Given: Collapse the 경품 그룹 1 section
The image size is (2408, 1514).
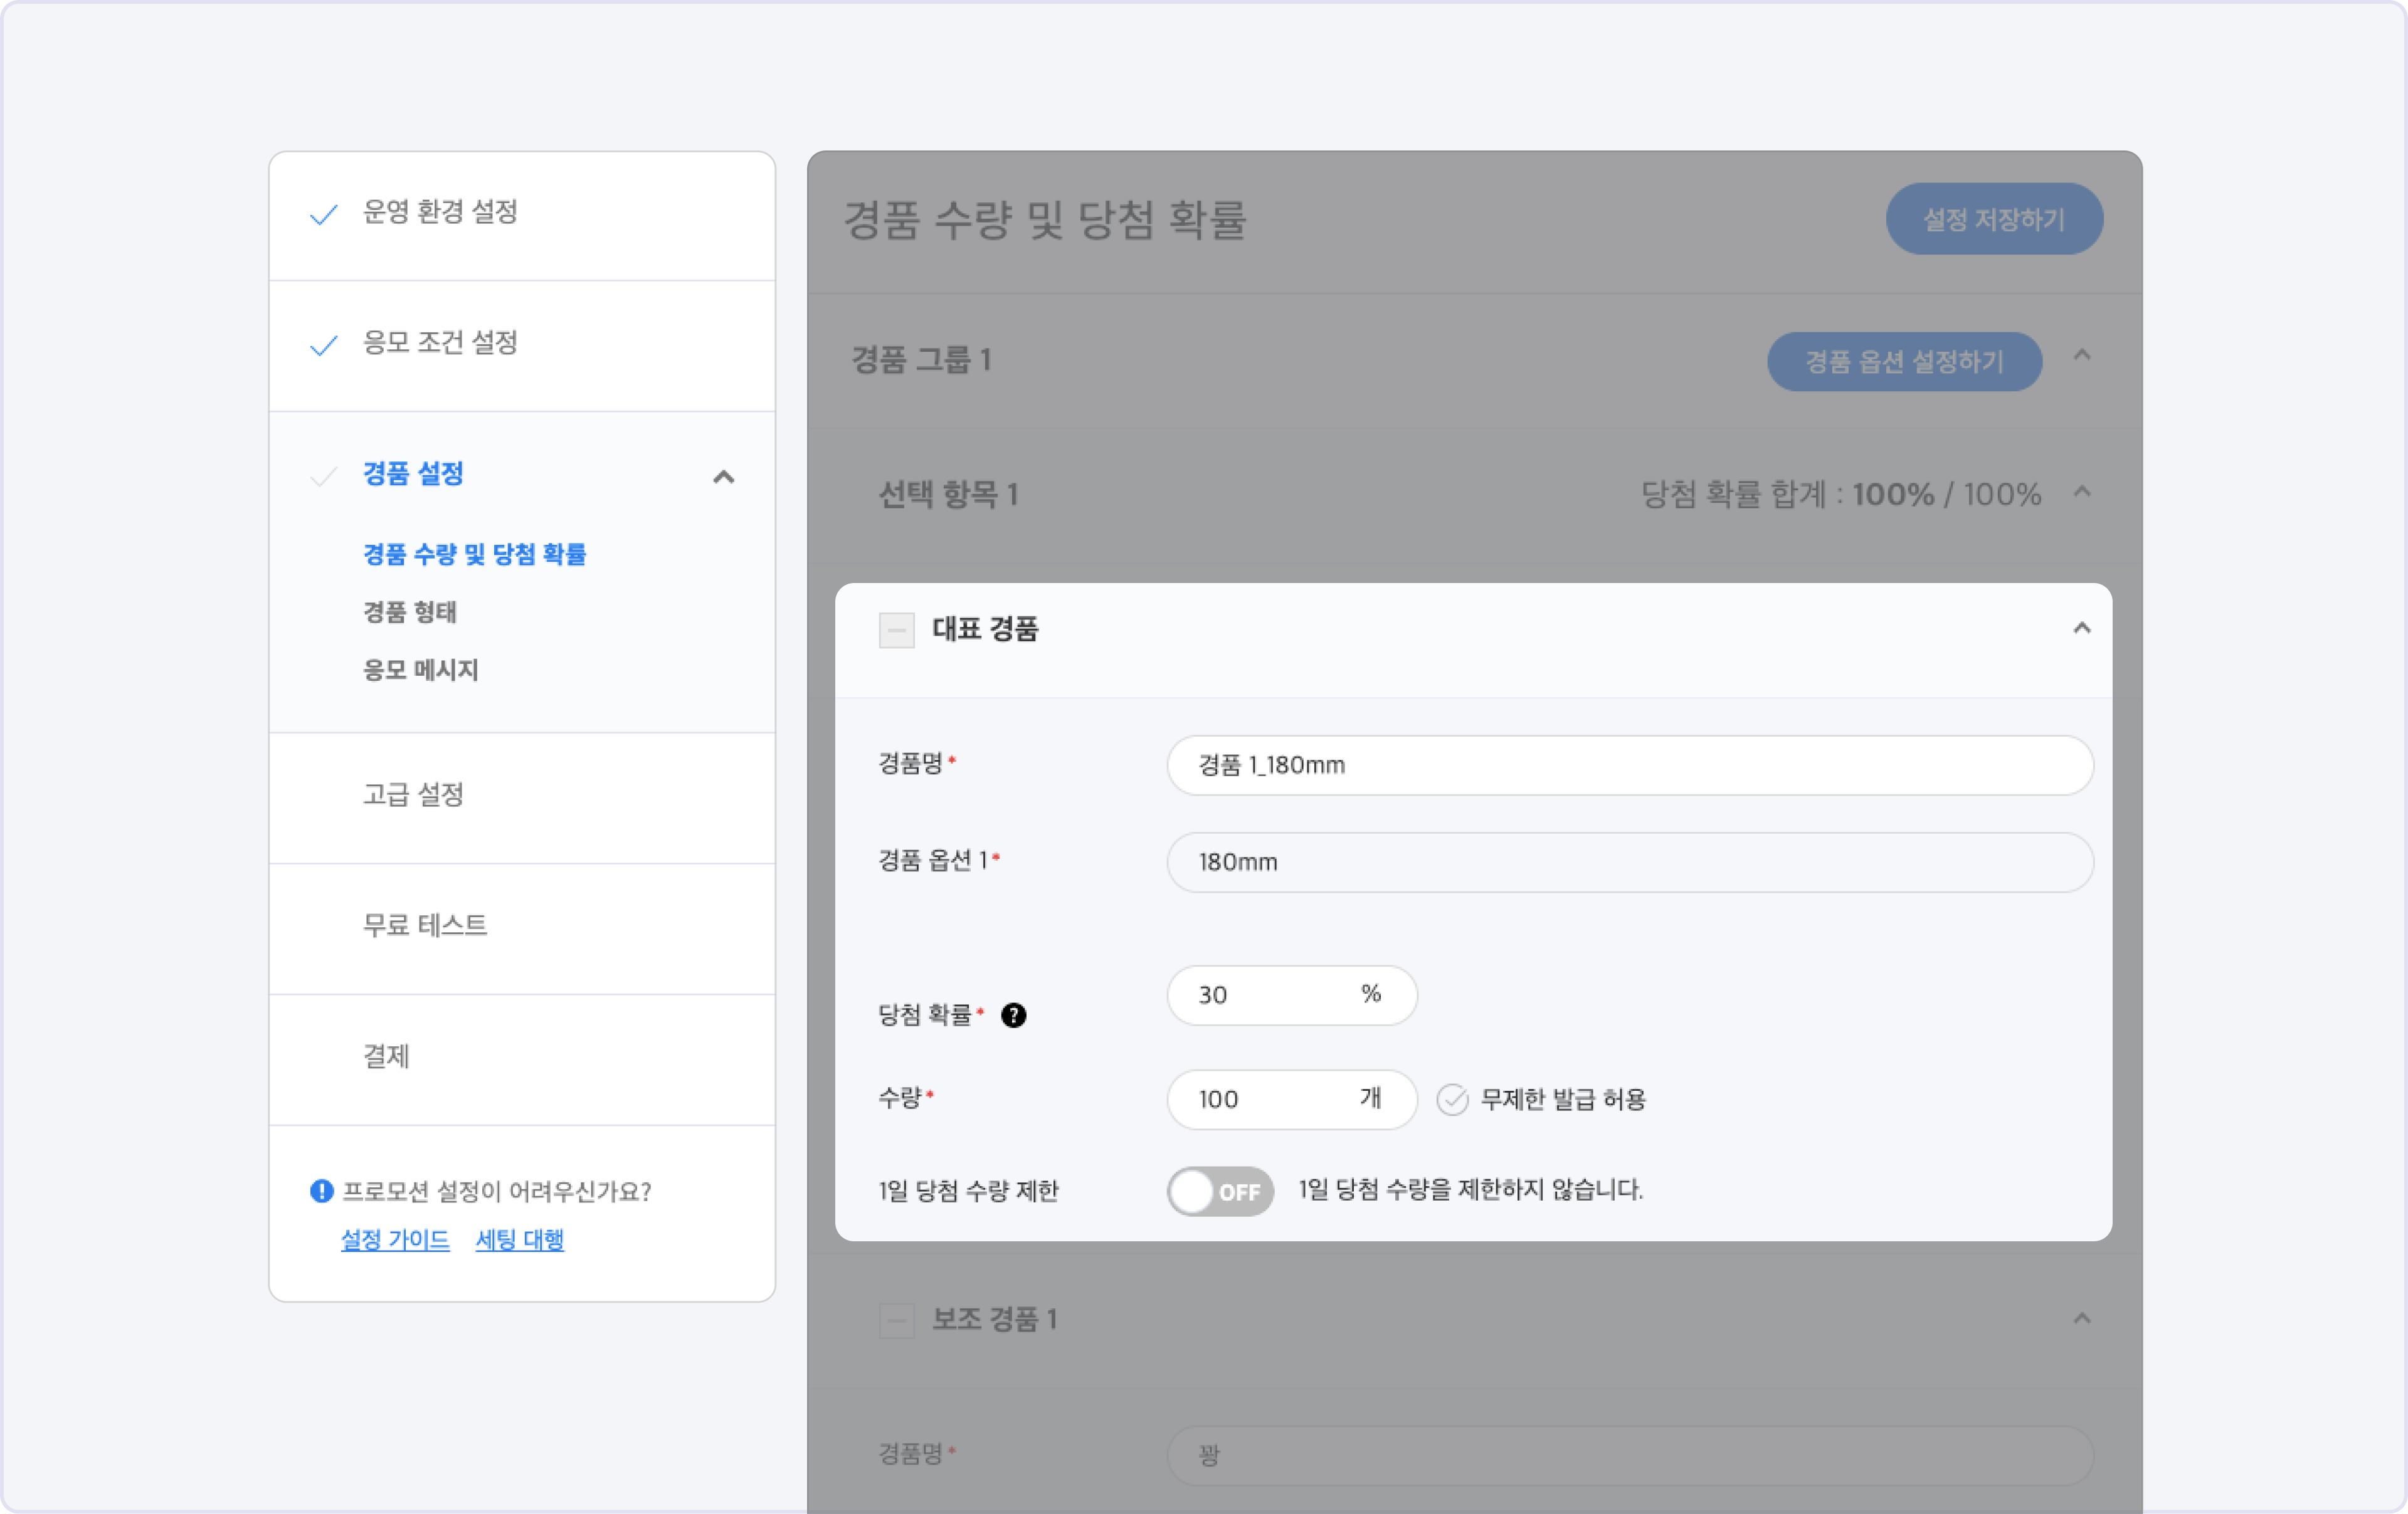Looking at the screenshot, I should click(2081, 355).
